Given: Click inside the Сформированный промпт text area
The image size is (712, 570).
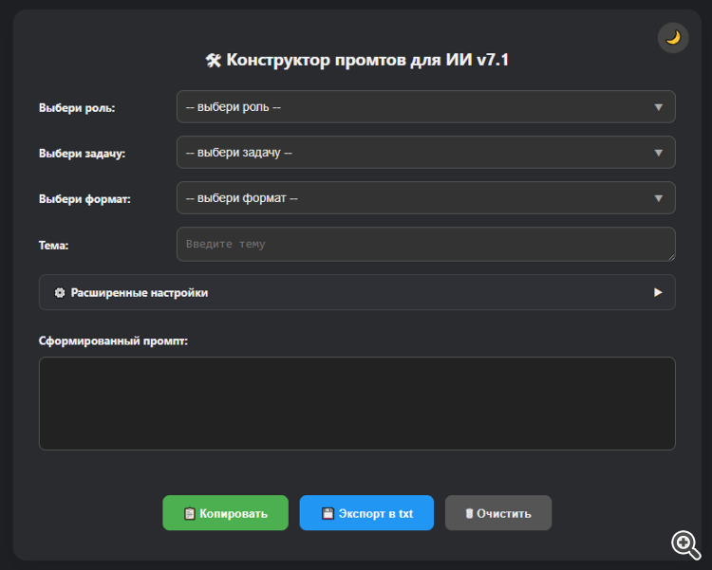Looking at the screenshot, I should pos(357,403).
